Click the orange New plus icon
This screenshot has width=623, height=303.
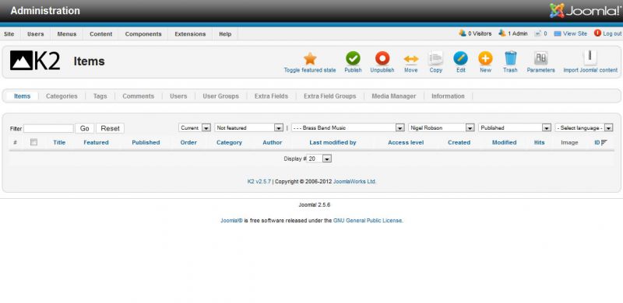[485, 58]
